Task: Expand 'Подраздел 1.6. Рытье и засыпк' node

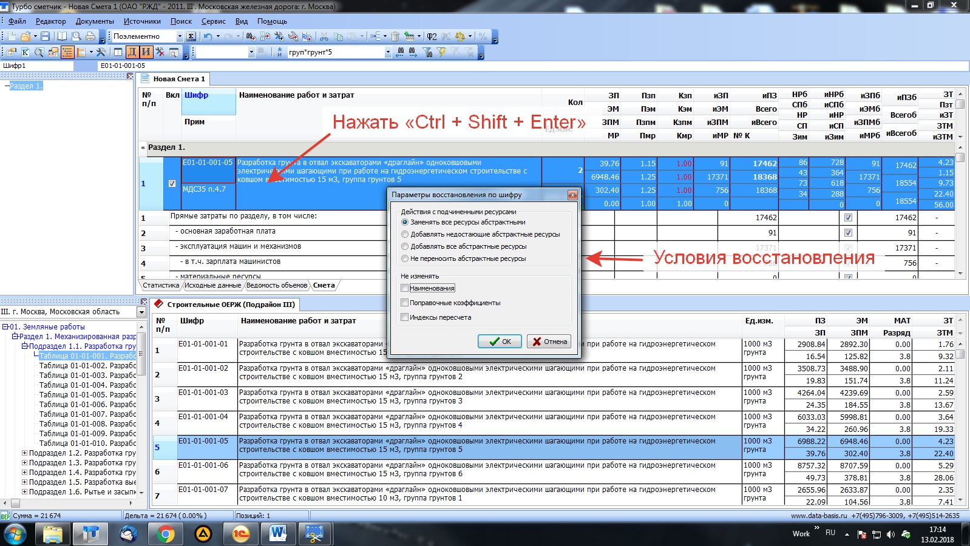Action: point(24,492)
